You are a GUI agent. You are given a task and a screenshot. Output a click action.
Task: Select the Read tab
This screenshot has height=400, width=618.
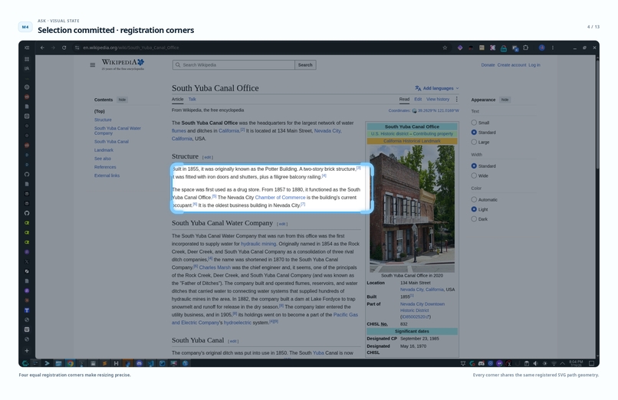[x=404, y=99]
